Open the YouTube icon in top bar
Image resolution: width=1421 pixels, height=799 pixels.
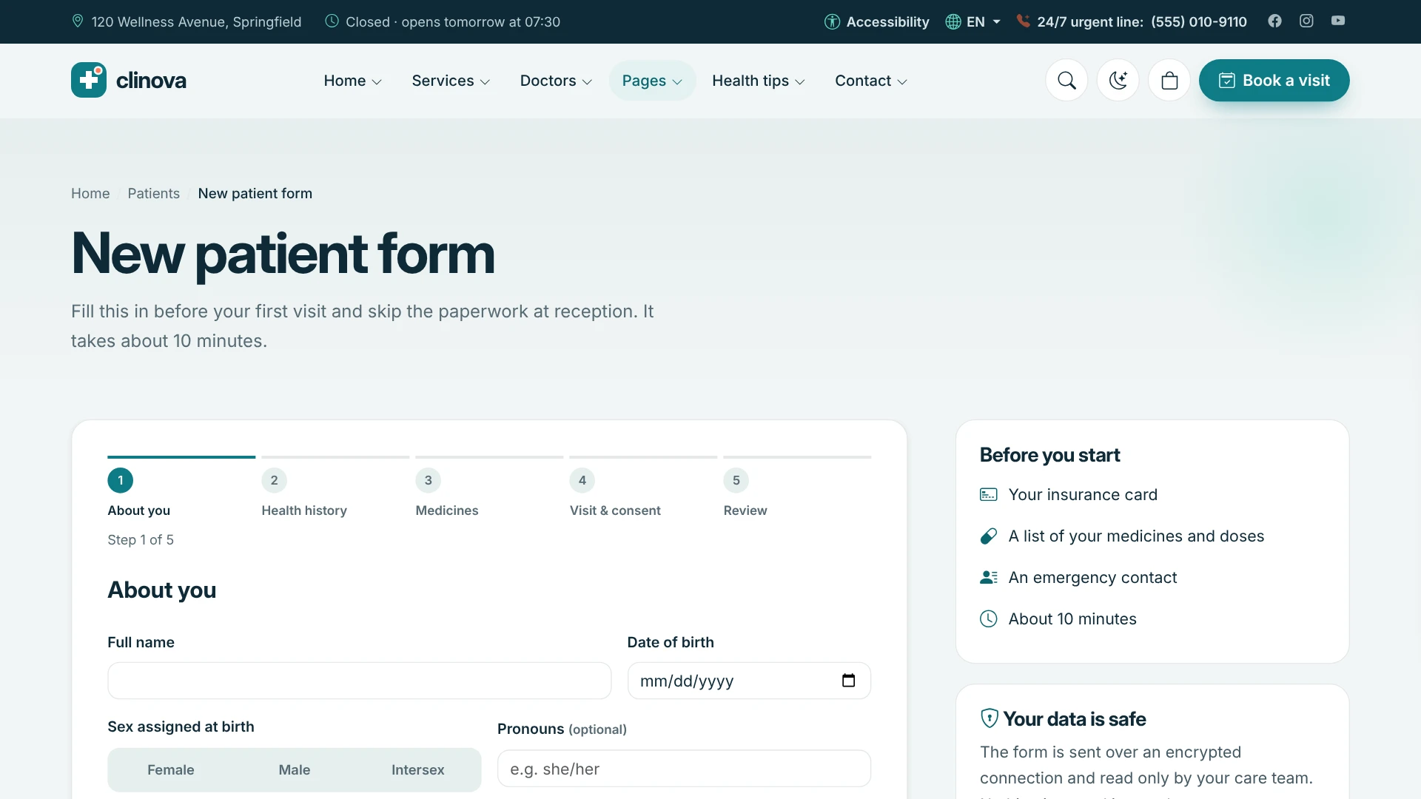pyautogui.click(x=1338, y=21)
